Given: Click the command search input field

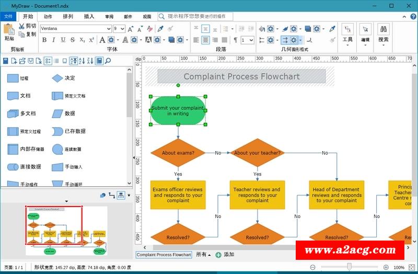Looking at the screenshot, I should 199,16.
